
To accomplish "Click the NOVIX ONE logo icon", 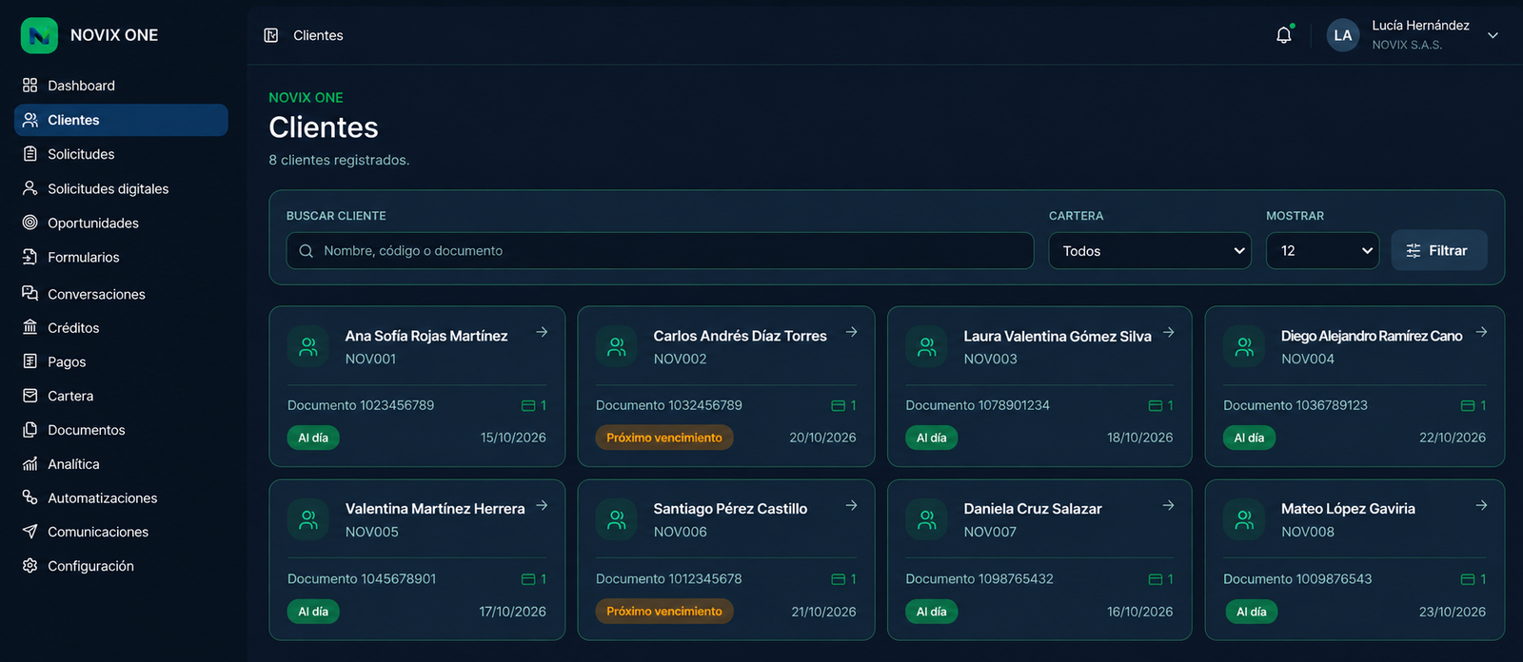I will [x=39, y=35].
